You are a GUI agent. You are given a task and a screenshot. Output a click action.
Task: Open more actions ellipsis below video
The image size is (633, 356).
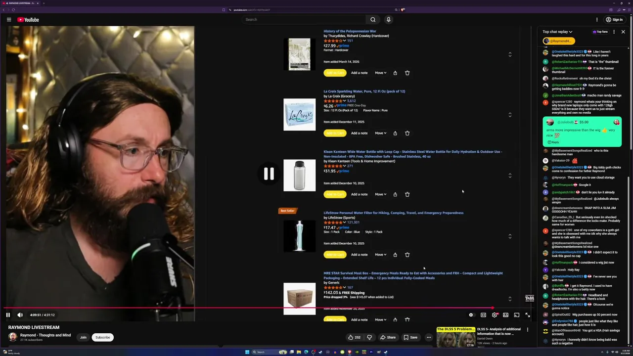(429, 337)
